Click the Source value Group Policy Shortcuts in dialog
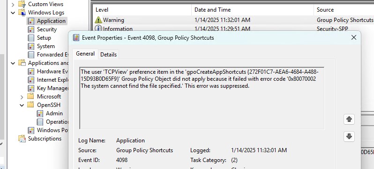This screenshot has width=374, height=169. (x=144, y=150)
